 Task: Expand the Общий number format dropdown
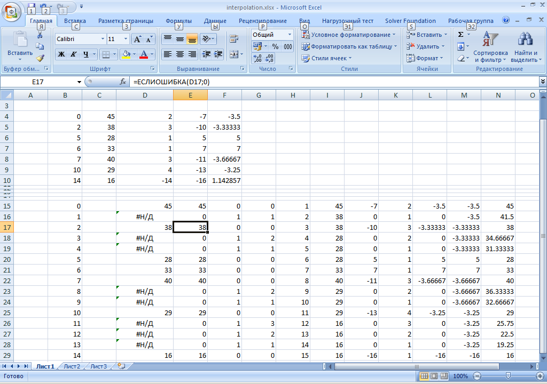click(290, 35)
